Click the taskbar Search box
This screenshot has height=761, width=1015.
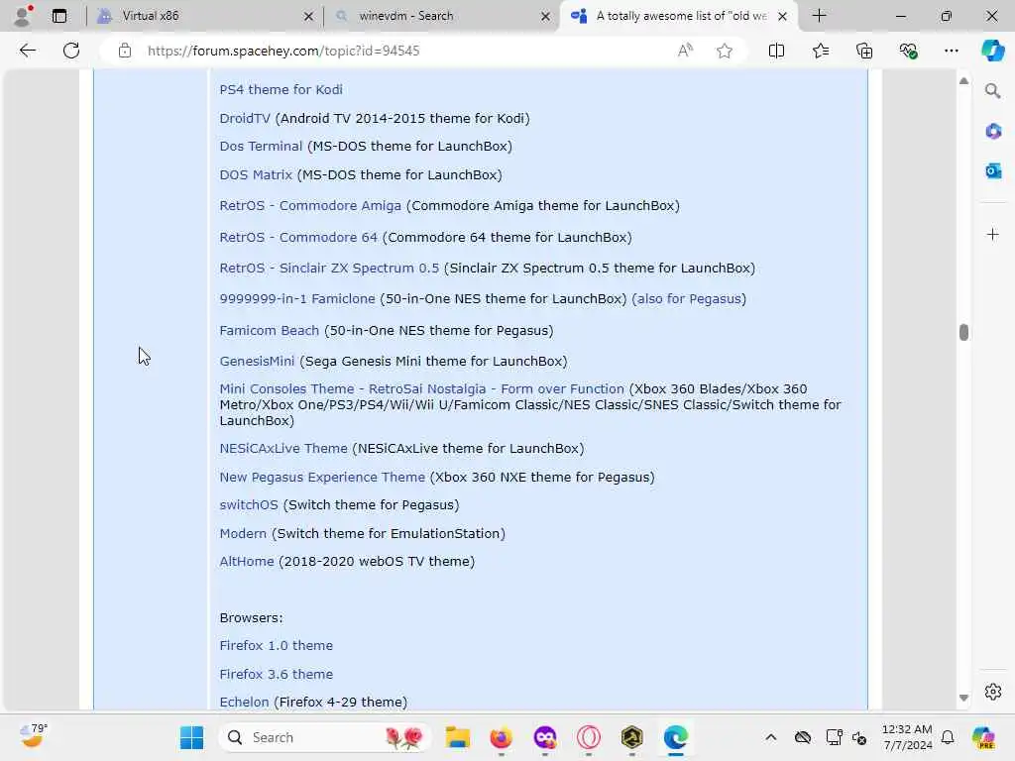tap(325, 737)
